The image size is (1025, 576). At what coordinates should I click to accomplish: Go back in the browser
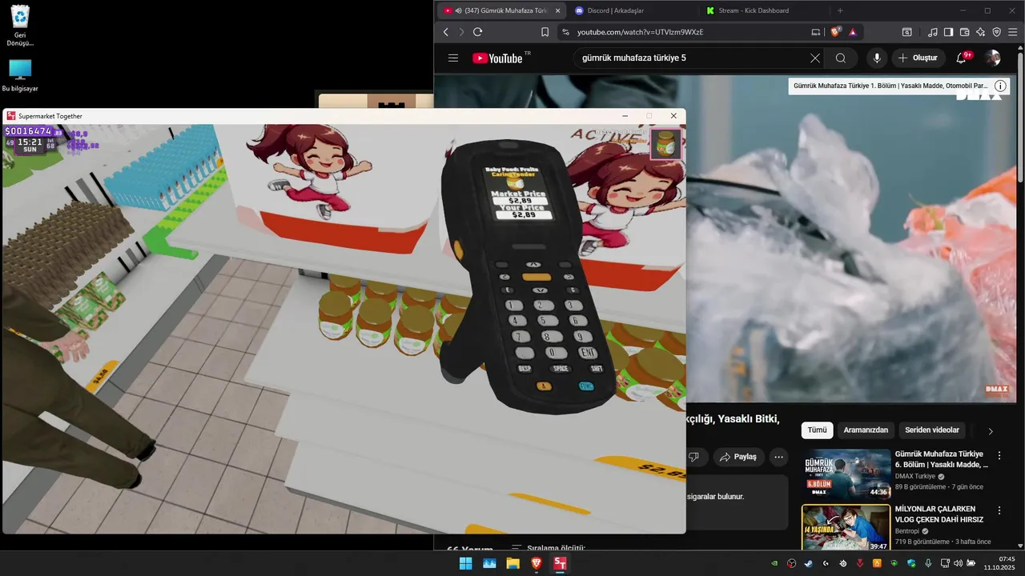pos(446,32)
